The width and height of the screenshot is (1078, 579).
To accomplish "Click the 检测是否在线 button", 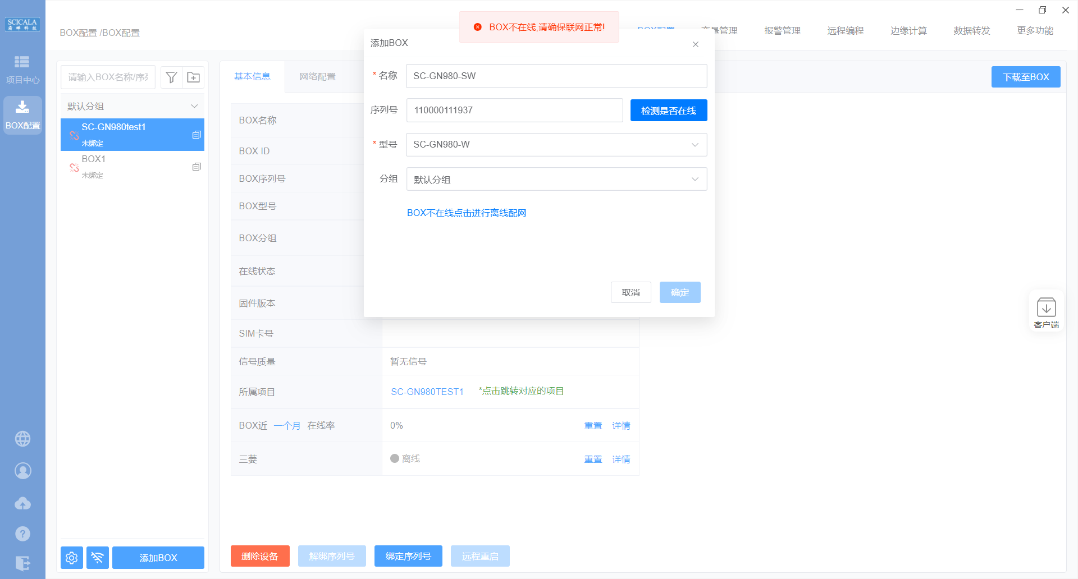I will (x=668, y=111).
